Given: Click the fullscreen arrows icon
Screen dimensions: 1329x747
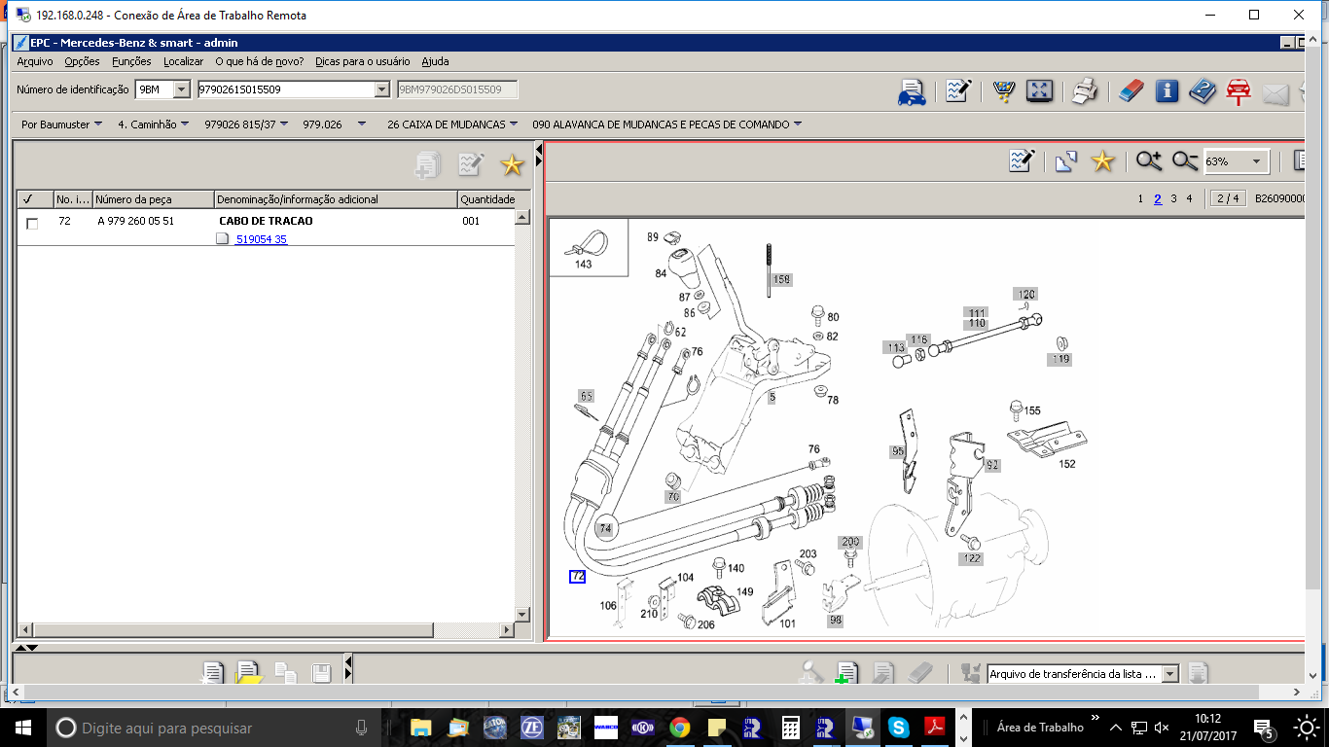Looking at the screenshot, I should point(1039,91).
